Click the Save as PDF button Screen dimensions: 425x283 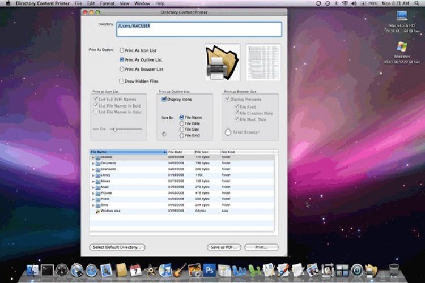224,247
